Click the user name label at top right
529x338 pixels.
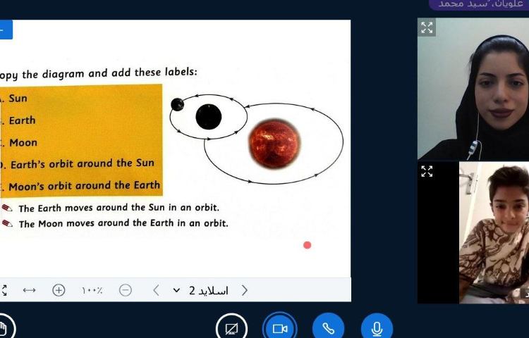480,4
